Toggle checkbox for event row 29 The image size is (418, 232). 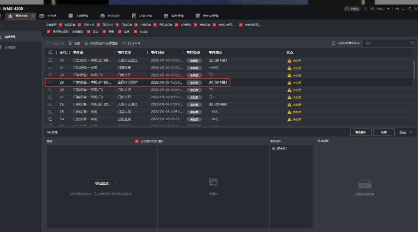coord(50,82)
